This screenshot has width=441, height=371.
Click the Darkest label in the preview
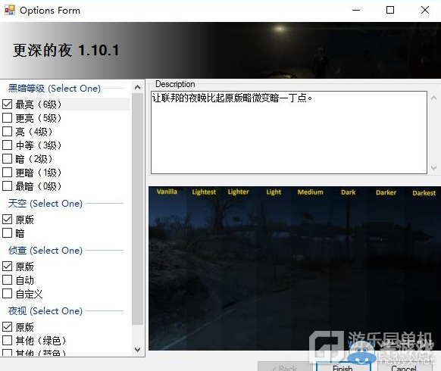point(424,193)
